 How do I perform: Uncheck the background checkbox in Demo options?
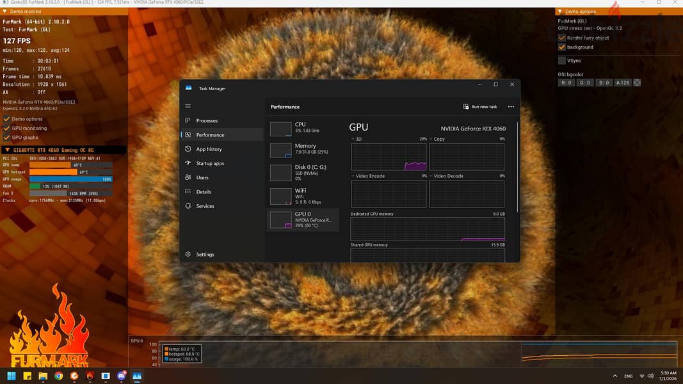[562, 47]
